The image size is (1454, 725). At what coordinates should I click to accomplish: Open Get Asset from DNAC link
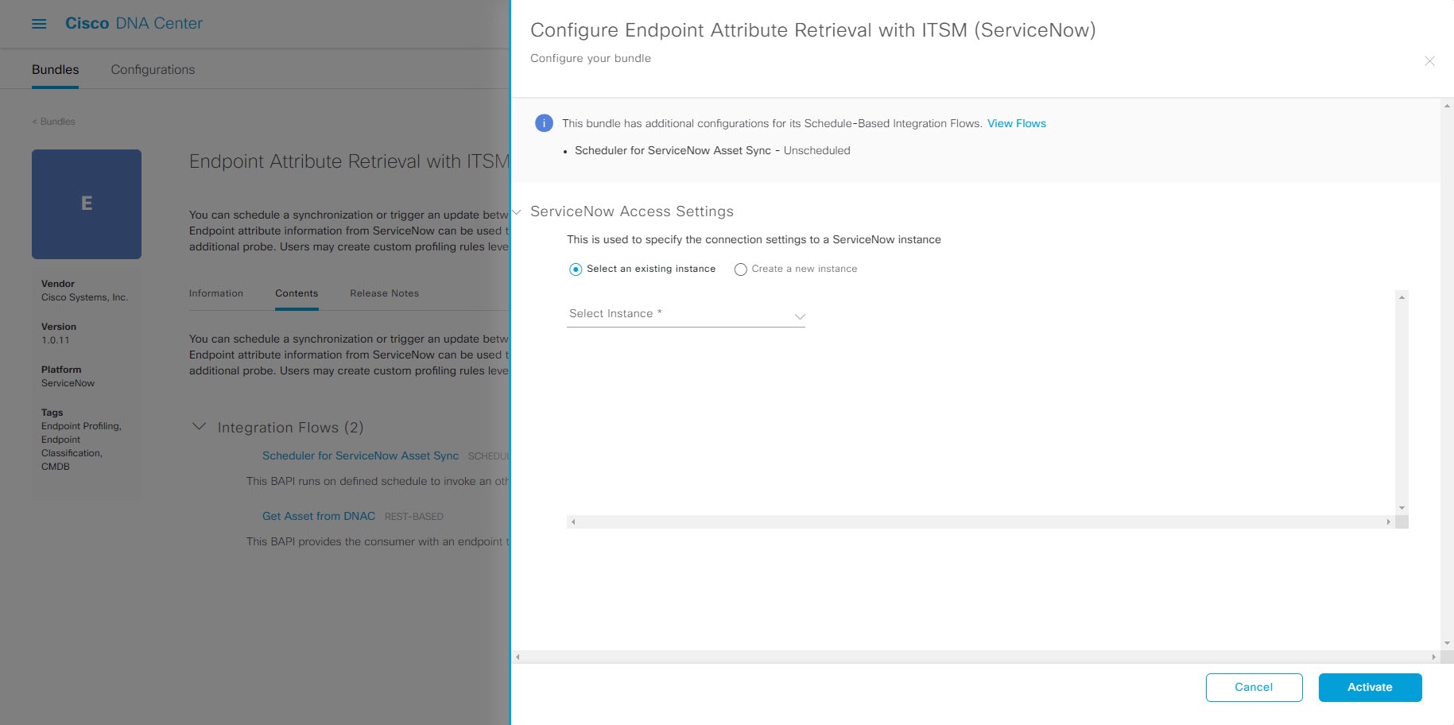pyautogui.click(x=319, y=516)
